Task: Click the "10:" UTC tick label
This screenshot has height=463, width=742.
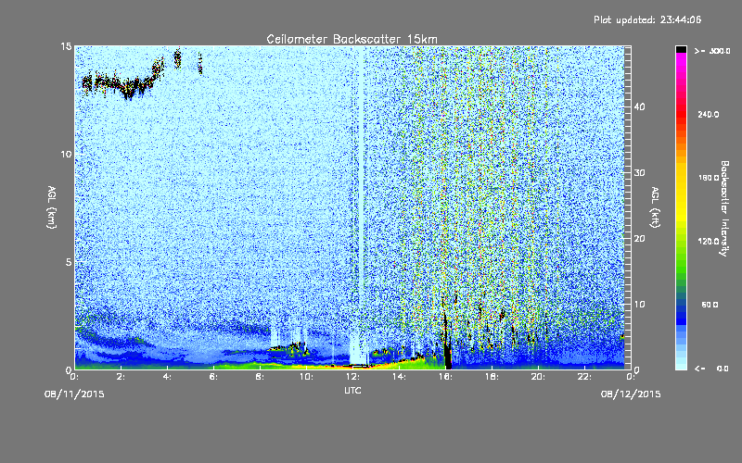Action: pyautogui.click(x=306, y=377)
